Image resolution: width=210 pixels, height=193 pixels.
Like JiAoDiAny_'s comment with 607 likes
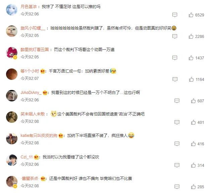tap(193, 101)
